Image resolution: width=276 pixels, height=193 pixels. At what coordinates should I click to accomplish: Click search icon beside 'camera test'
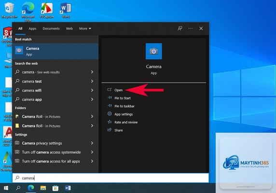(17, 81)
